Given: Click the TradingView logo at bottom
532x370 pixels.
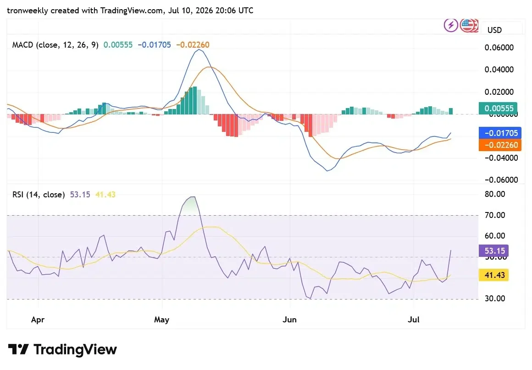Looking at the screenshot, I should 62,349.
